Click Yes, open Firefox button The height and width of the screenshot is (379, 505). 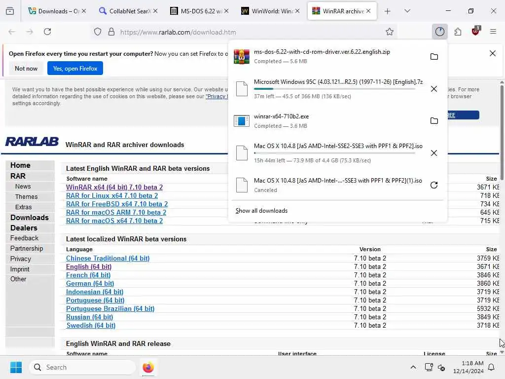click(75, 68)
